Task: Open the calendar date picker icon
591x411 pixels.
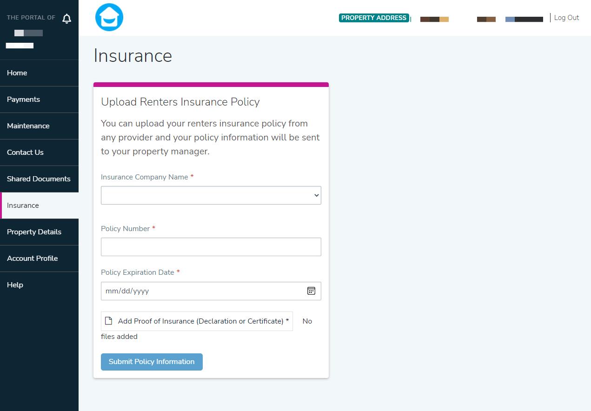Action: point(311,291)
